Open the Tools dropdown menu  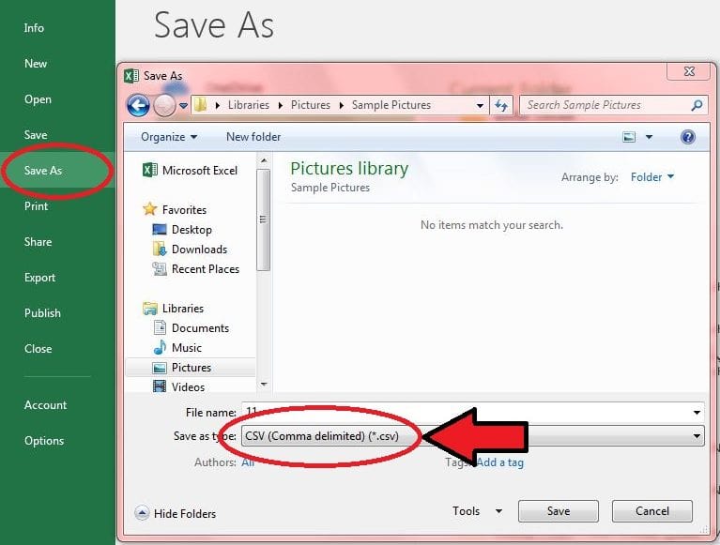(477, 511)
